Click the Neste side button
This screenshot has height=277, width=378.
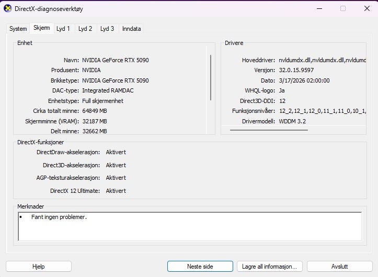pos(200,267)
